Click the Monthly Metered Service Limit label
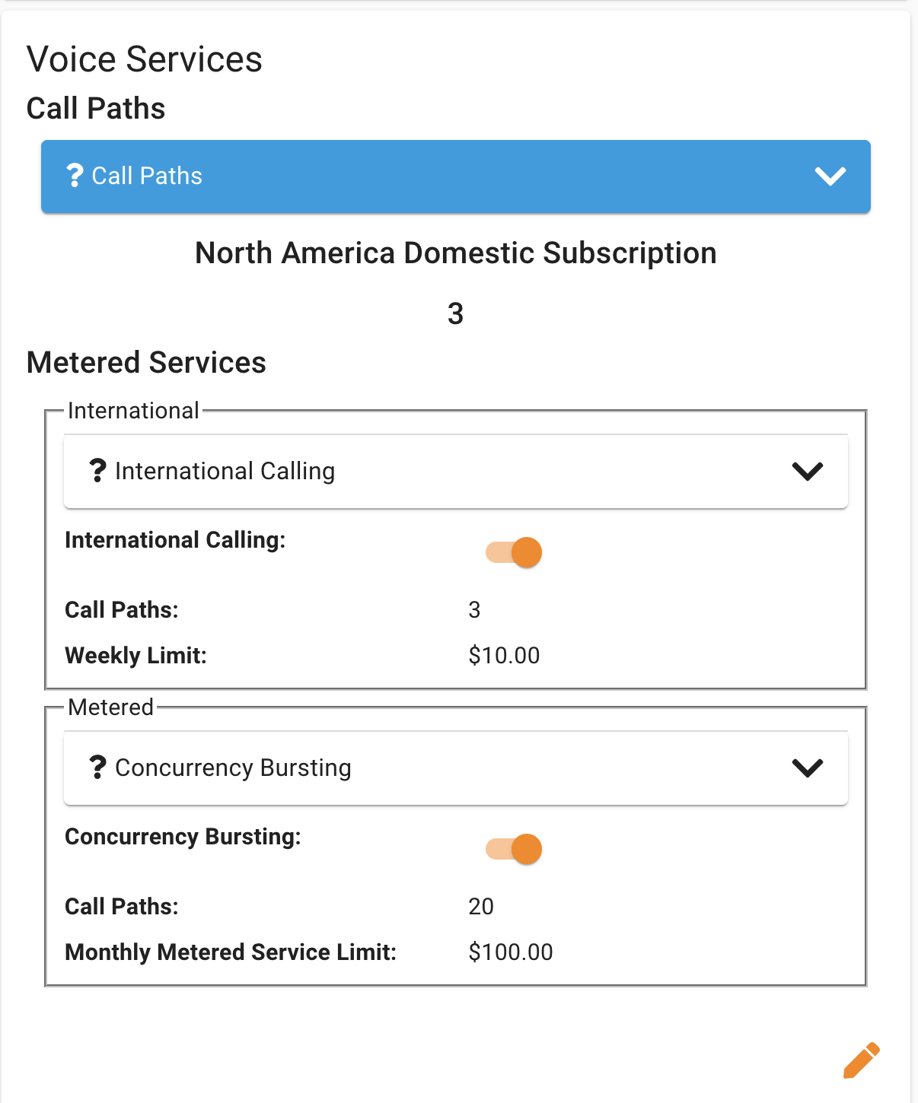 click(231, 952)
